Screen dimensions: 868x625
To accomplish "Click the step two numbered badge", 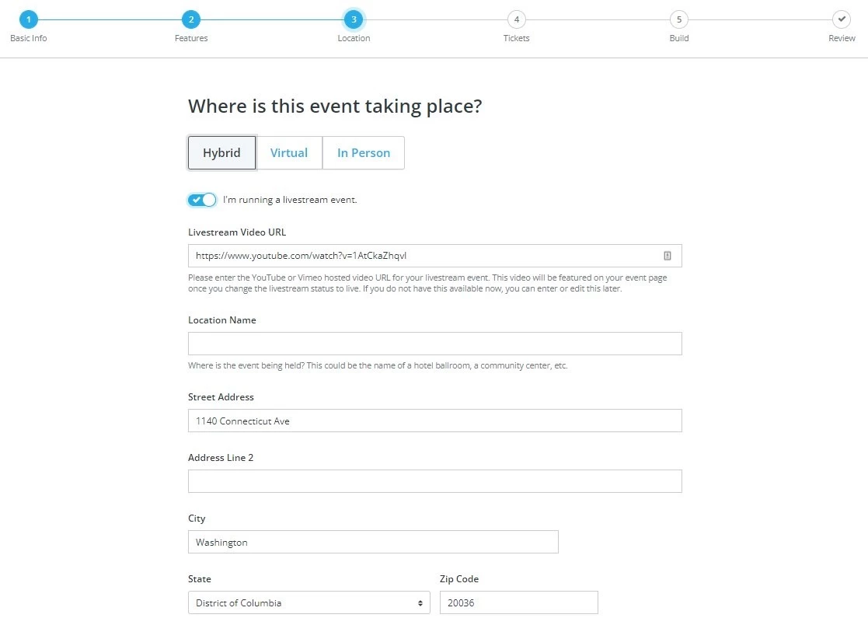I will [x=191, y=19].
